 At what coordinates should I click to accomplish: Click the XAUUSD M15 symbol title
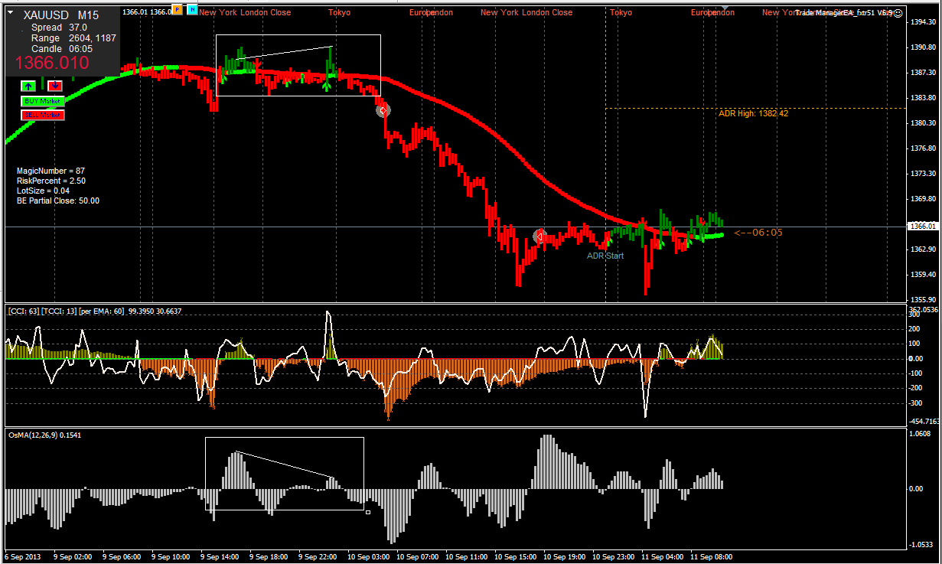pyautogui.click(x=61, y=15)
